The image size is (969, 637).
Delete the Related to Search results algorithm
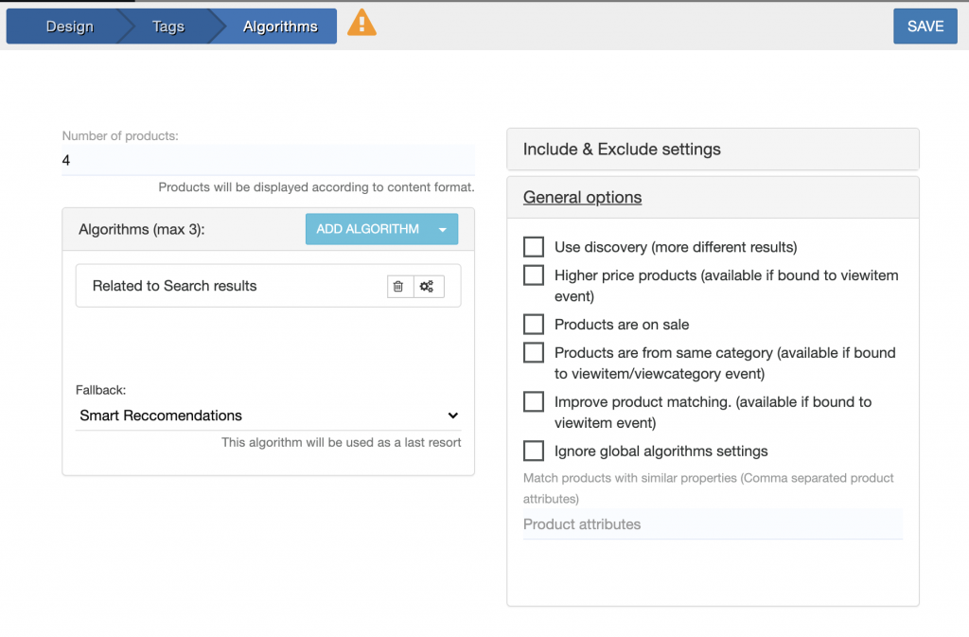398,286
